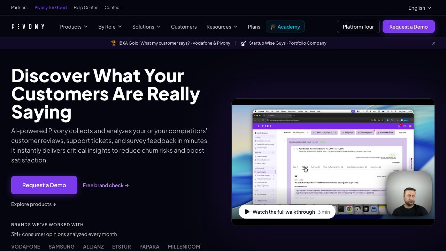446x251 pixels.
Task: Expand the Solutions menu
Action: (146, 26)
